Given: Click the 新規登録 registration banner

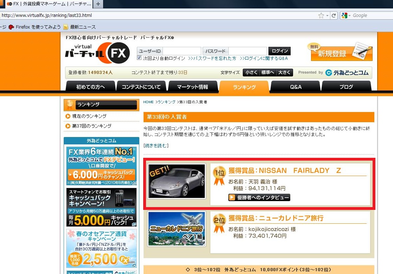Looking at the screenshot, I should 340,52.
